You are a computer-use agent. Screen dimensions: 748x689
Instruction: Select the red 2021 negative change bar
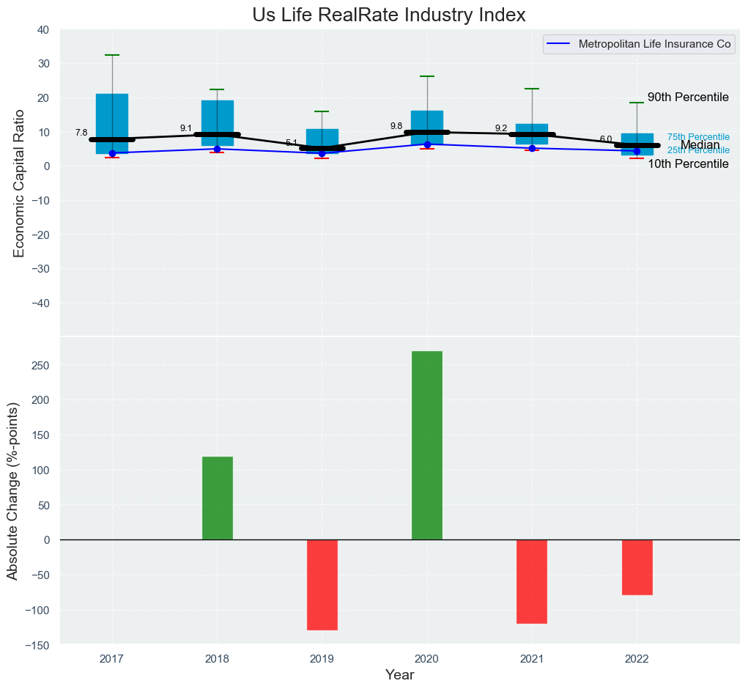pos(531,581)
